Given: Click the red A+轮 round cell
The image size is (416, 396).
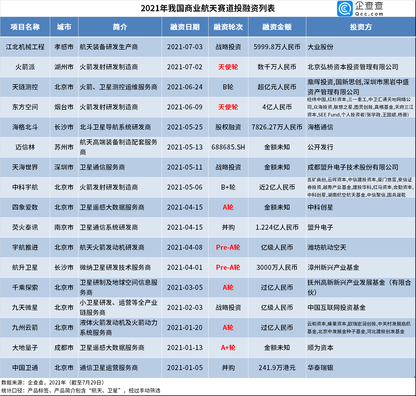Looking at the screenshot, I should pos(228,348).
